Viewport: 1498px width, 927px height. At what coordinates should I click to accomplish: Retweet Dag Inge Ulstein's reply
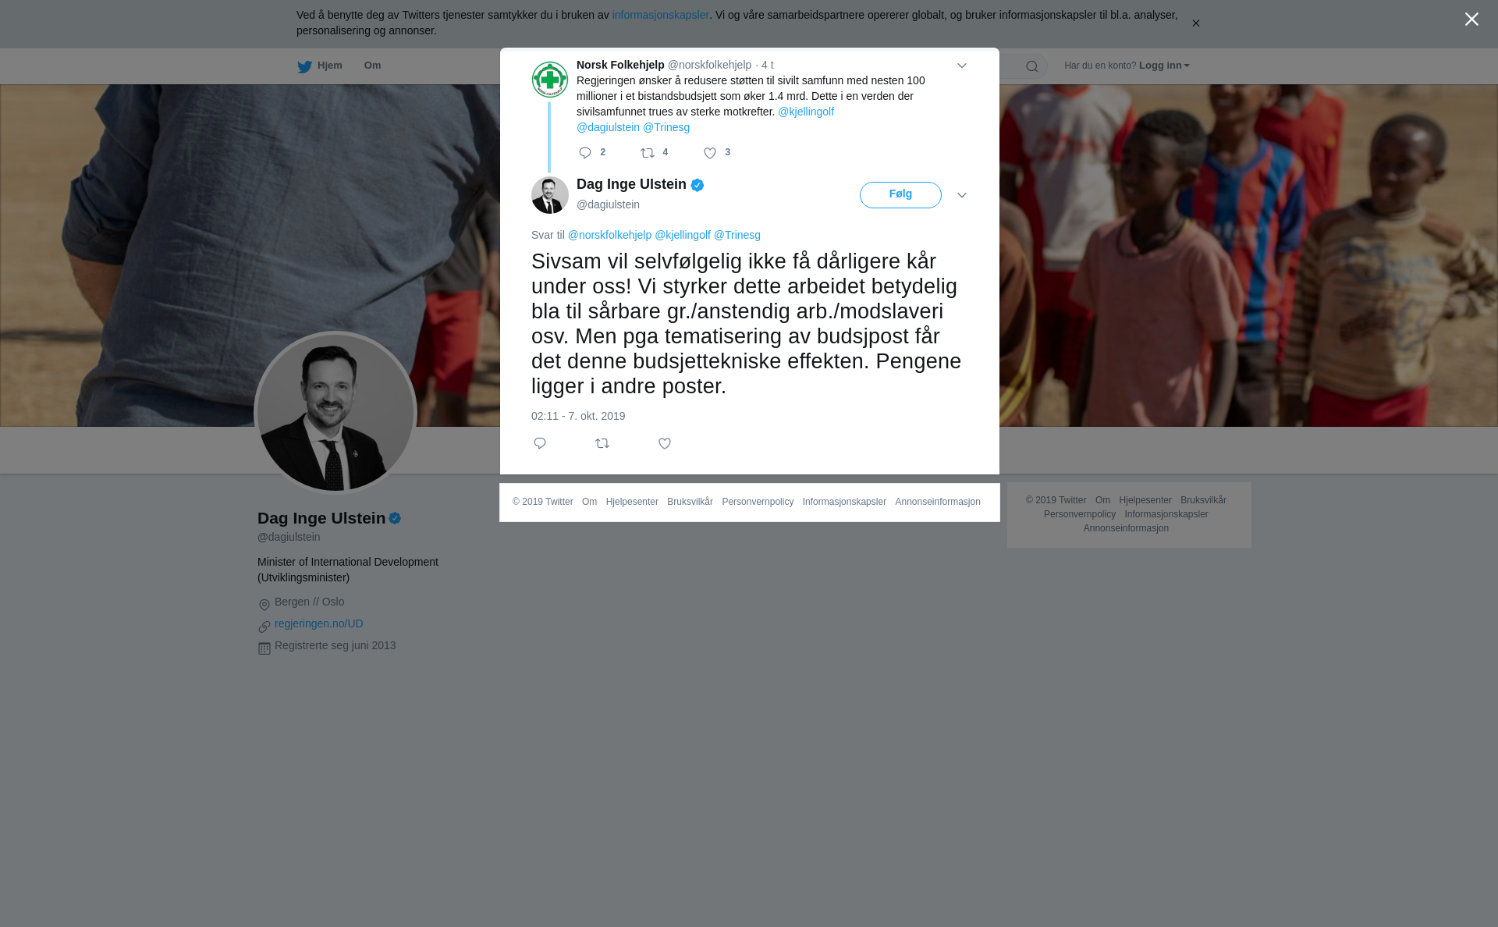pos(602,443)
